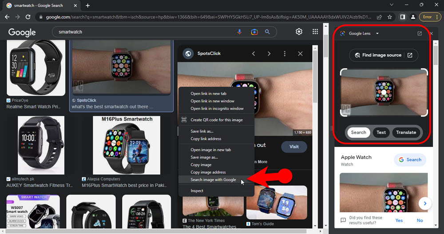This screenshot has width=444, height=234.
Task: Click the lock site info icon
Action: pyautogui.click(x=41, y=17)
